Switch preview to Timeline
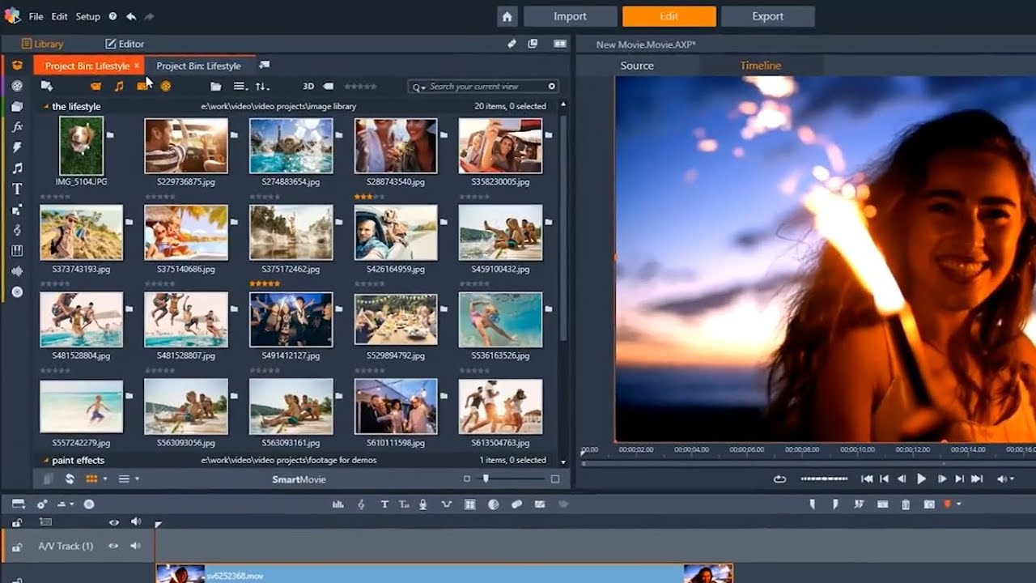 click(x=761, y=66)
